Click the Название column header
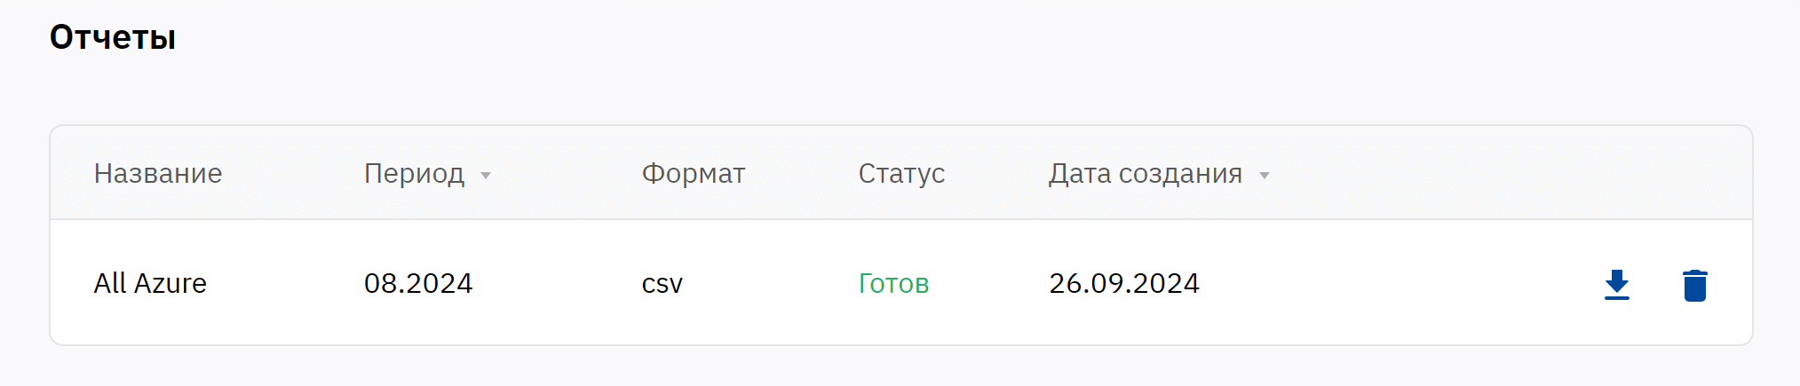Image resolution: width=1800 pixels, height=386 pixels. click(x=158, y=173)
